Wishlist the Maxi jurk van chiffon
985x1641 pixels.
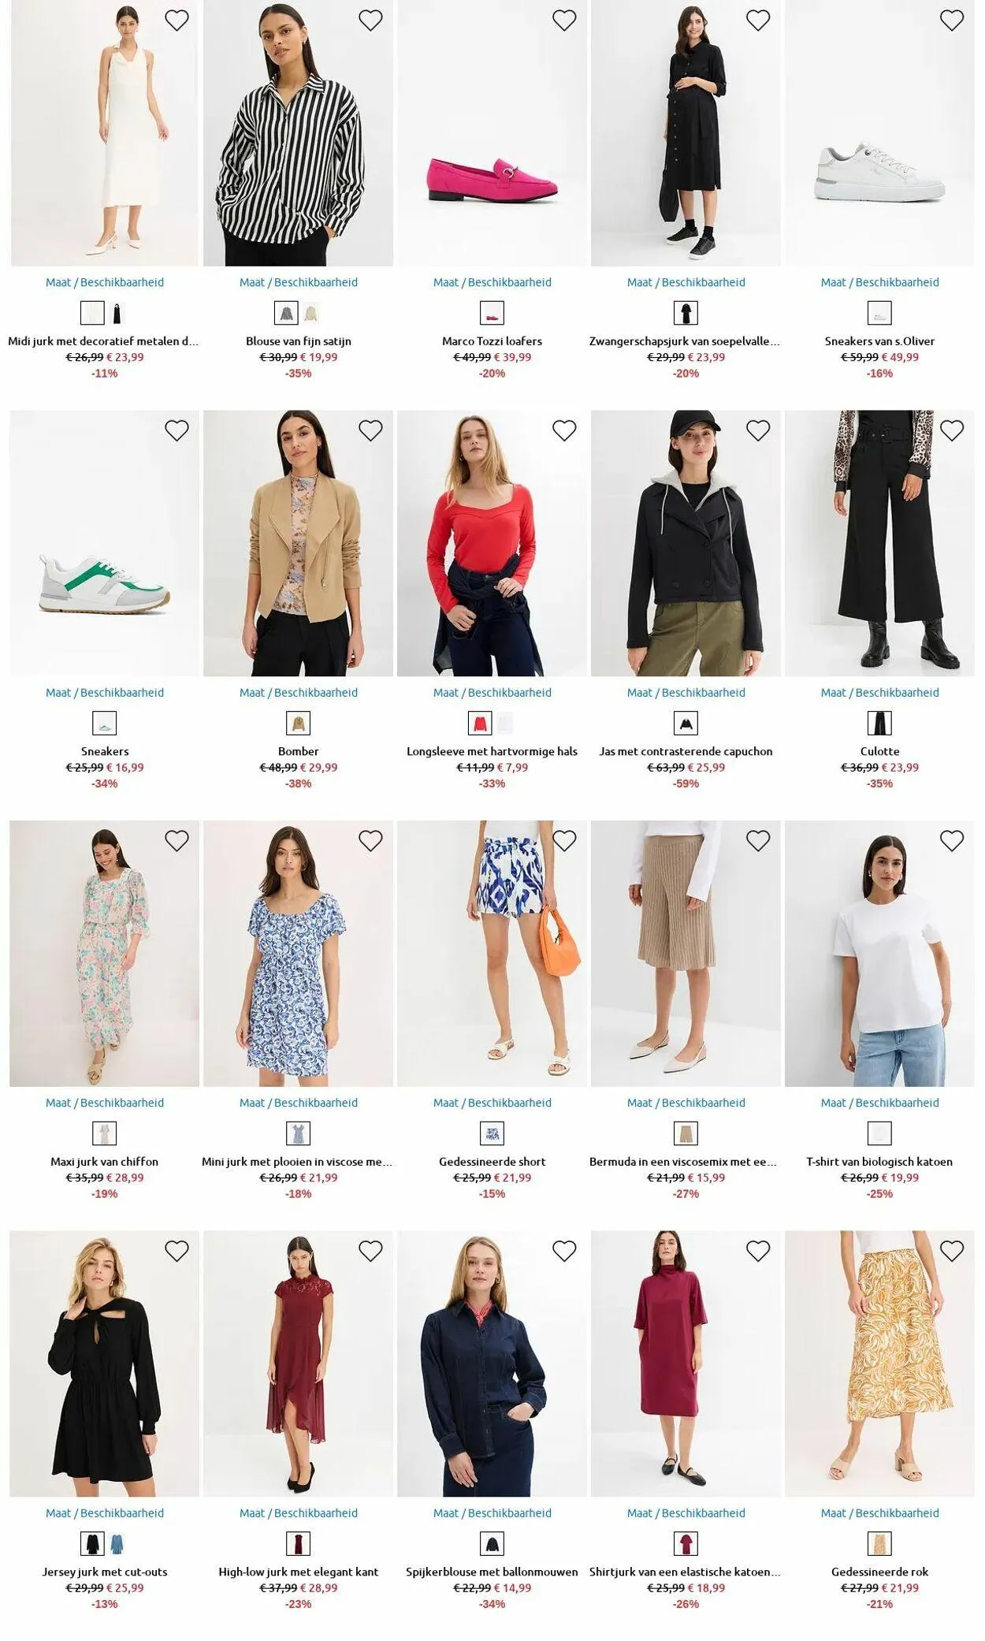click(x=177, y=841)
